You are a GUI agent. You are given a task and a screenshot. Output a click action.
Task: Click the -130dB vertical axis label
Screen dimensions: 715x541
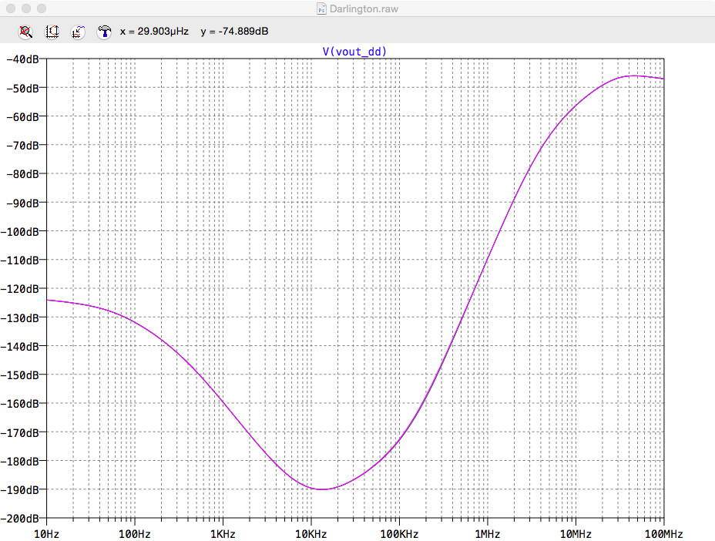[19, 318]
